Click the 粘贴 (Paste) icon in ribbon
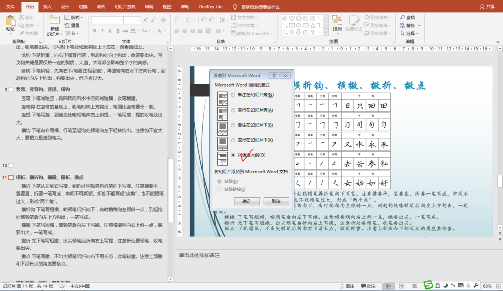 10,21
